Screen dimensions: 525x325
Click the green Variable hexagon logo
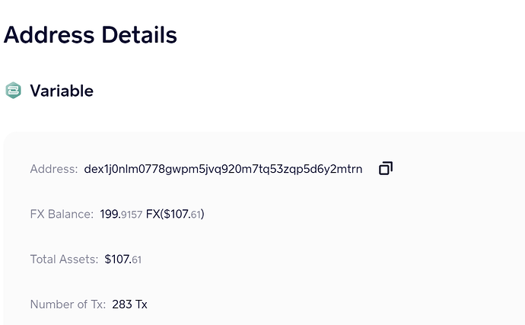click(x=13, y=91)
